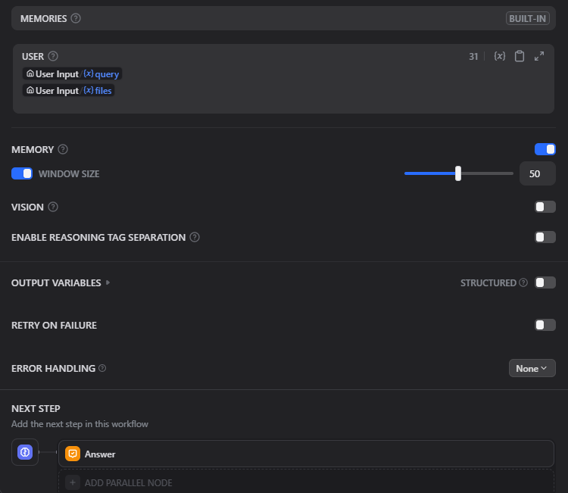
Task: Turn on the STRUCTURED output toggle
Action: [x=545, y=282]
